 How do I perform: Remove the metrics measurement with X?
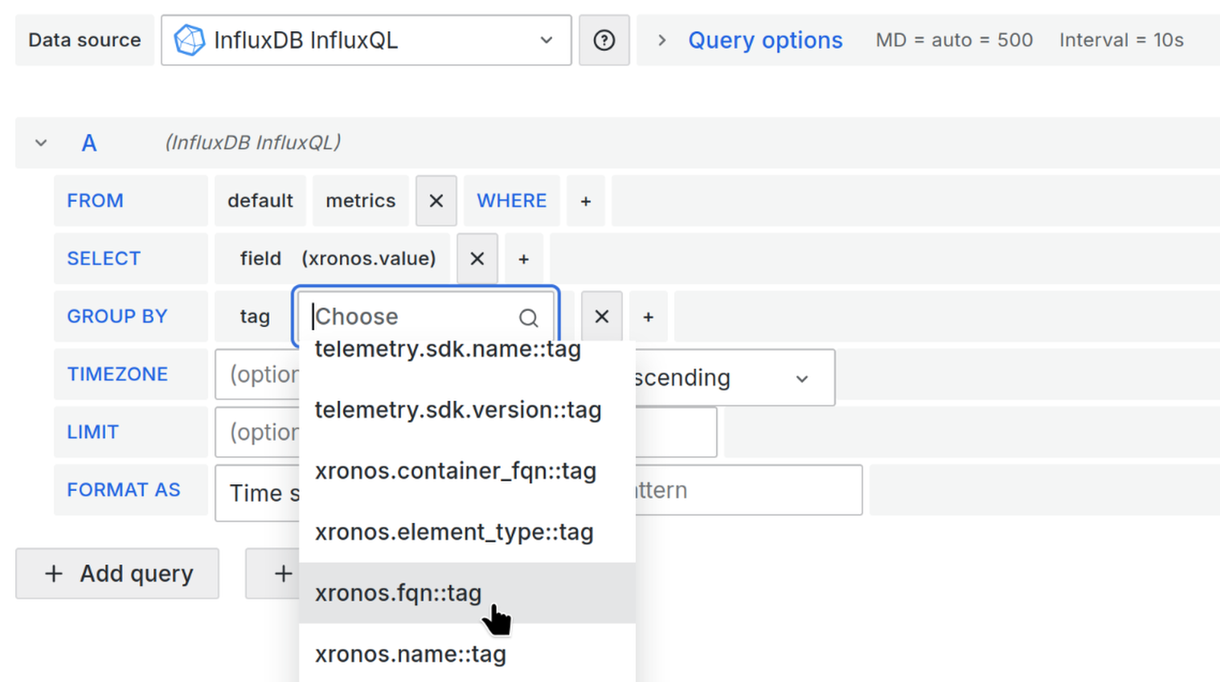coord(436,201)
